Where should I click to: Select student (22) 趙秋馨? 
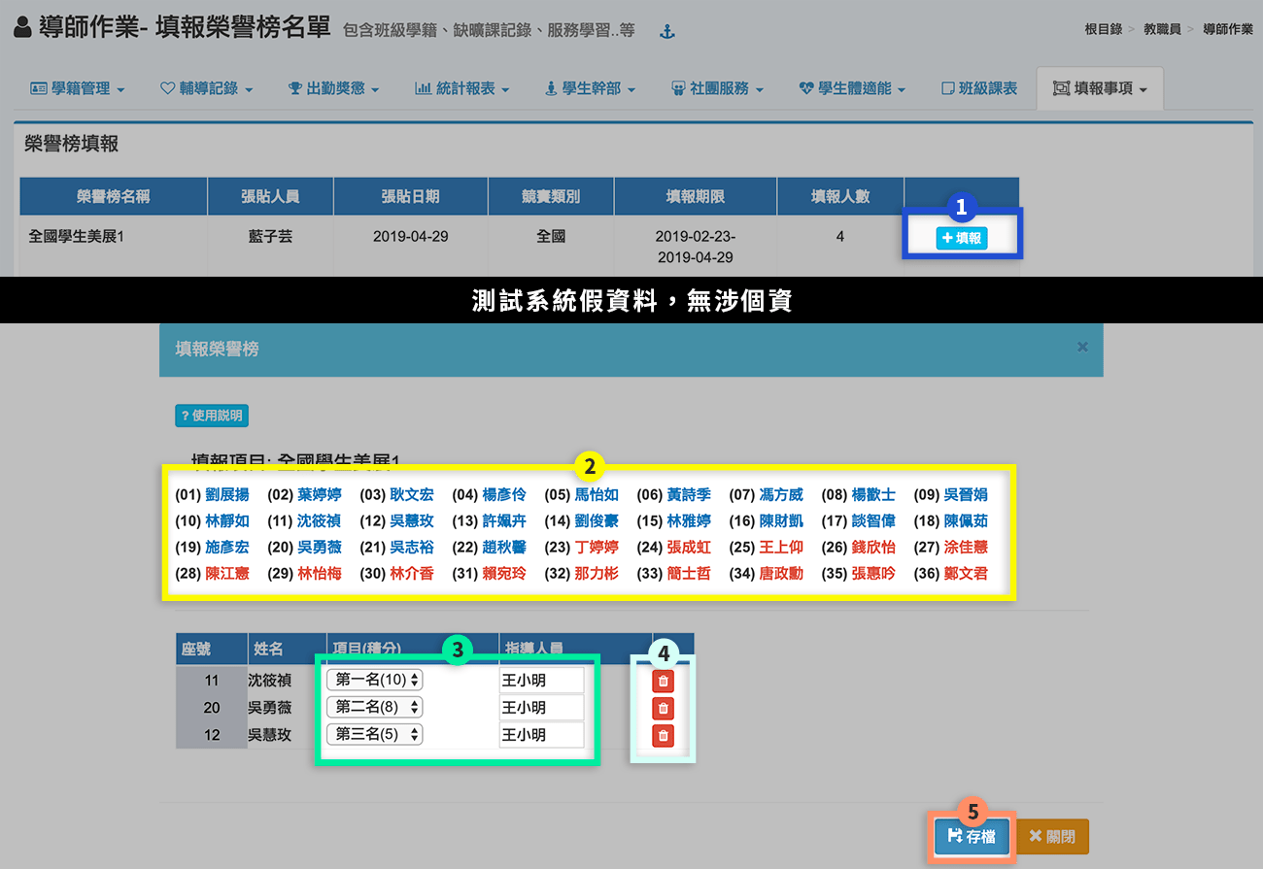[504, 547]
